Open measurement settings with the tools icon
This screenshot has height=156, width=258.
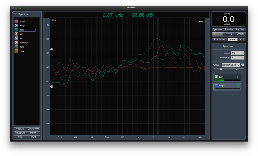click(x=243, y=65)
